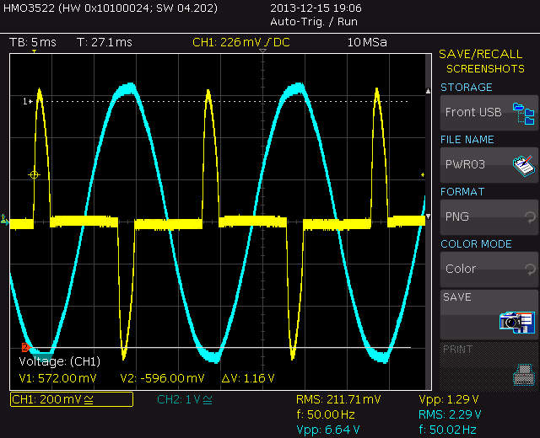Change the Color mode setting
The image size is (540, 438).
489,270
